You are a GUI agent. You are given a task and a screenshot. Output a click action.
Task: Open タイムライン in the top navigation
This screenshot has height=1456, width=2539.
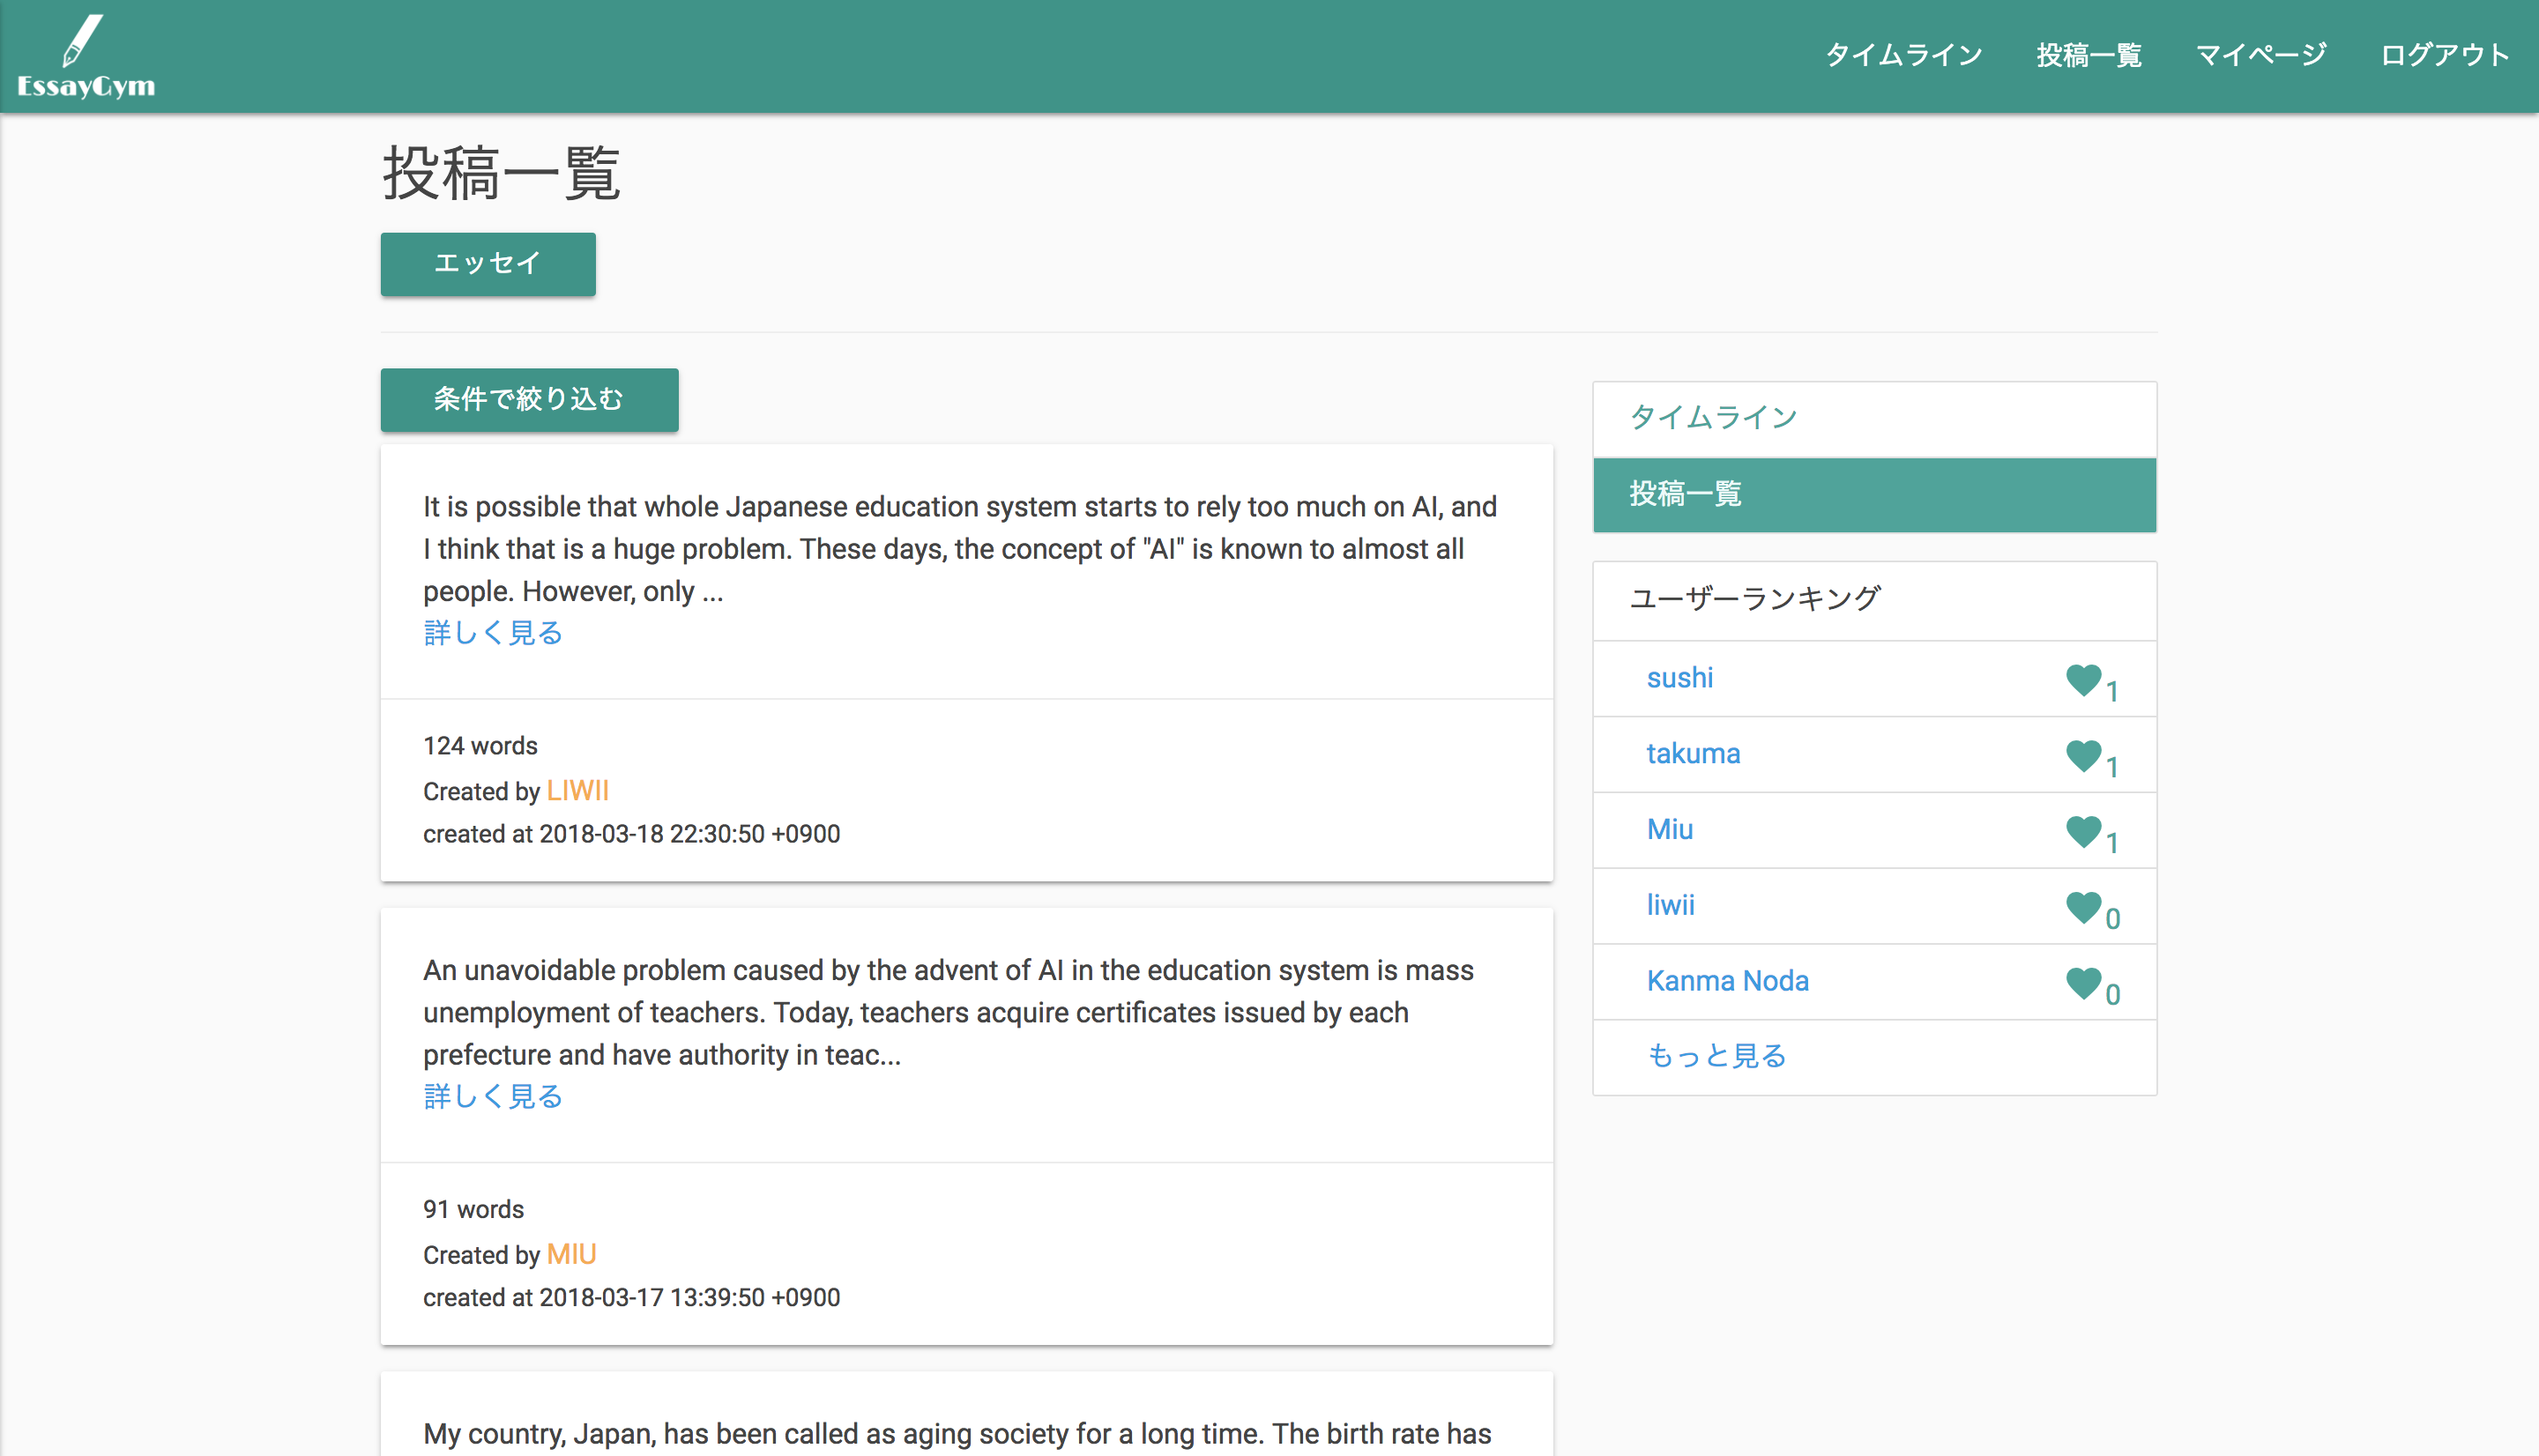(x=1903, y=55)
